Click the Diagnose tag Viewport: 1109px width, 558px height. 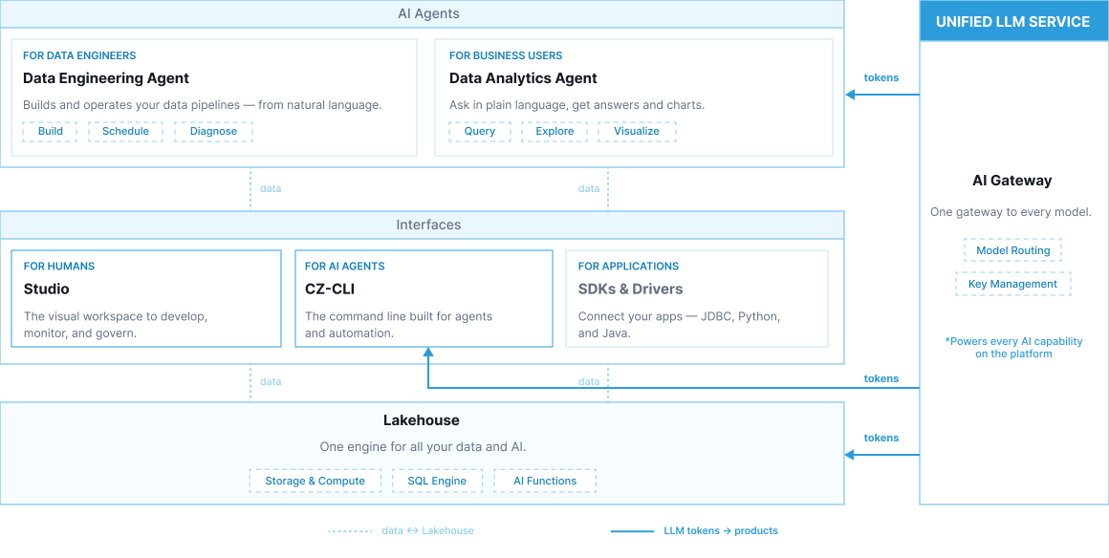213,132
